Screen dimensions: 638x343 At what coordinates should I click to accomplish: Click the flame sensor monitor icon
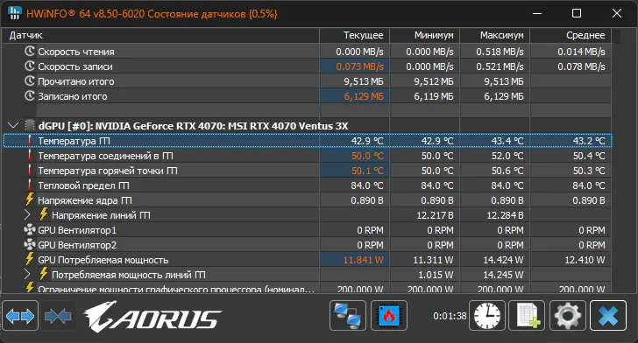(x=389, y=315)
